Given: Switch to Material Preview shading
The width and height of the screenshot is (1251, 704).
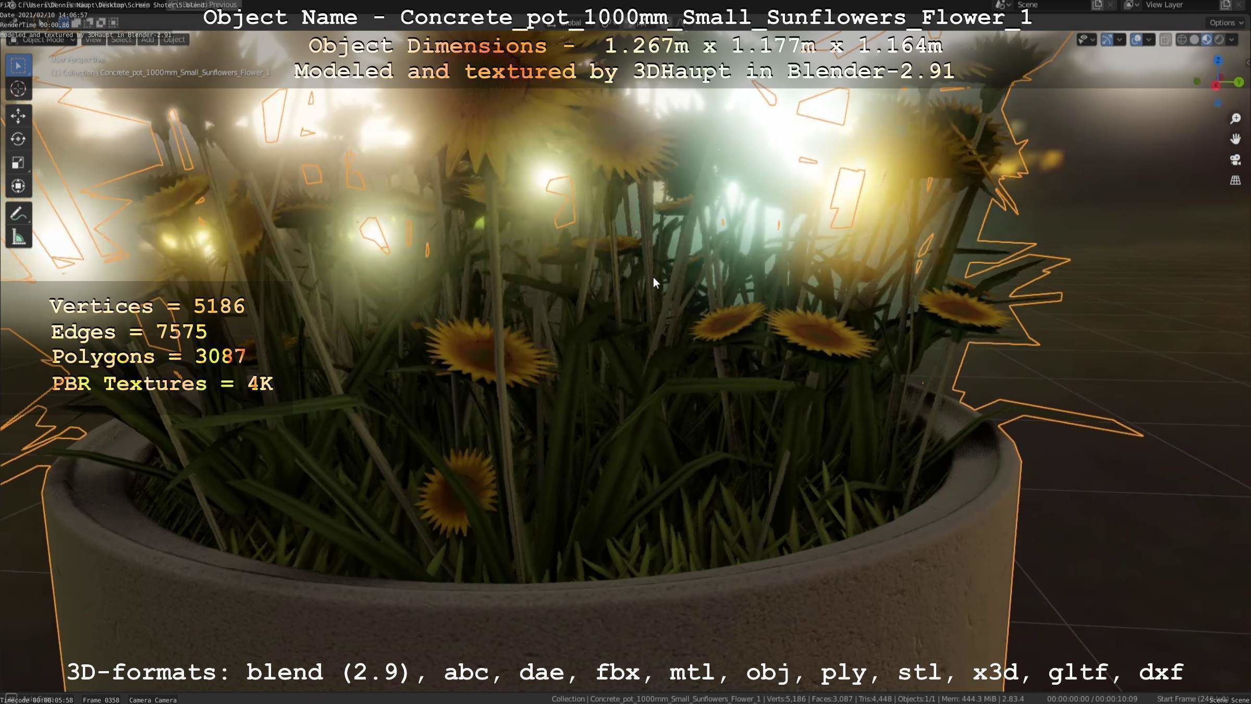Looking at the screenshot, I should tap(1207, 40).
